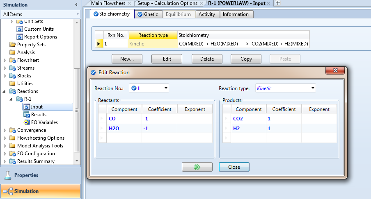Viewport: 371px width, 199px height.
Task: Click the EO Variables checked icon
Action: click(x=27, y=122)
